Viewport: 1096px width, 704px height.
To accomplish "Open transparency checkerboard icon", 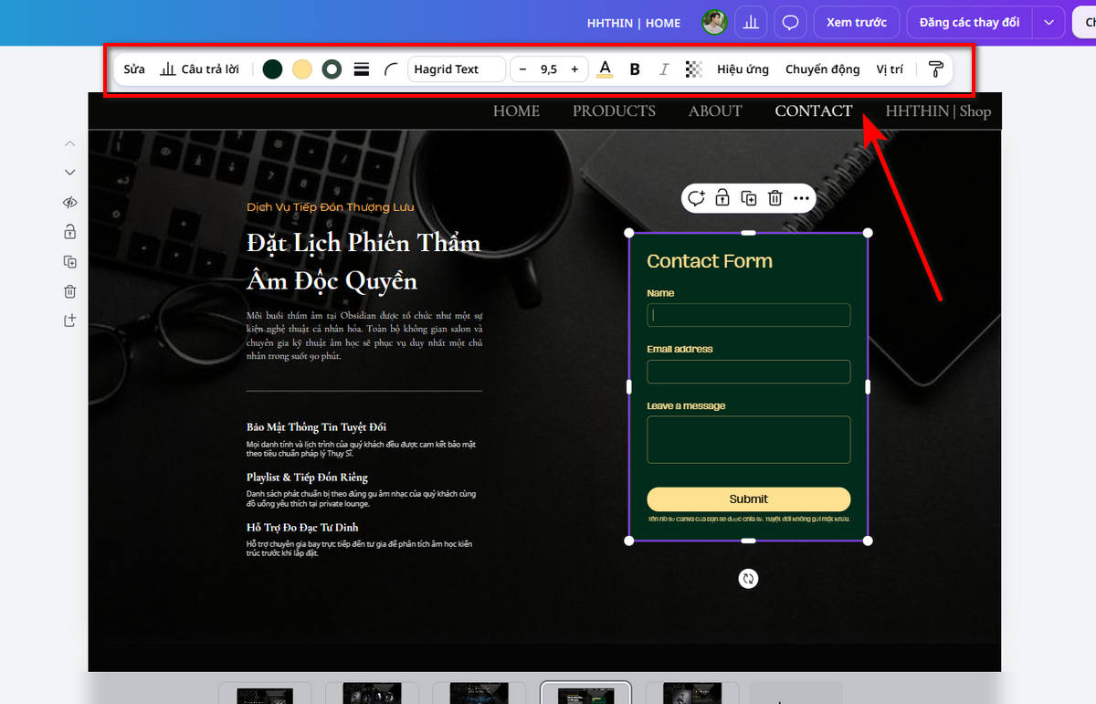I will coord(694,69).
